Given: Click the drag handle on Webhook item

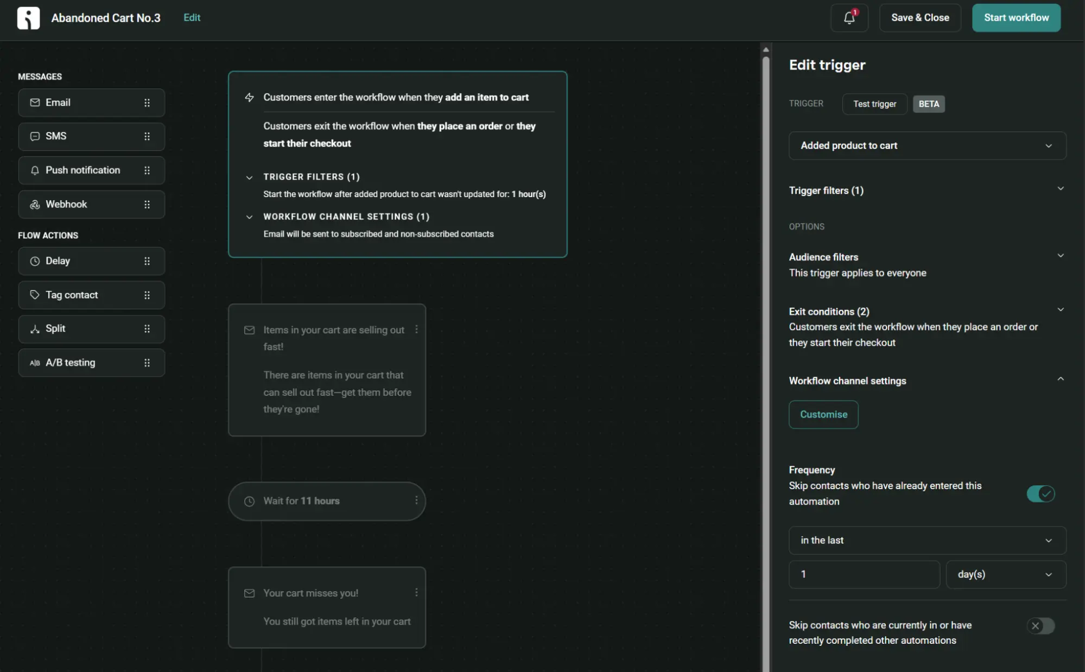Looking at the screenshot, I should (x=147, y=205).
